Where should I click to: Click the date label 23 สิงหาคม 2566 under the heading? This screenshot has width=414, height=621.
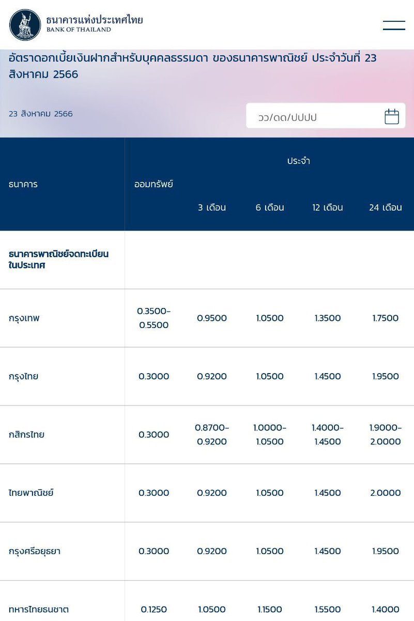41,113
